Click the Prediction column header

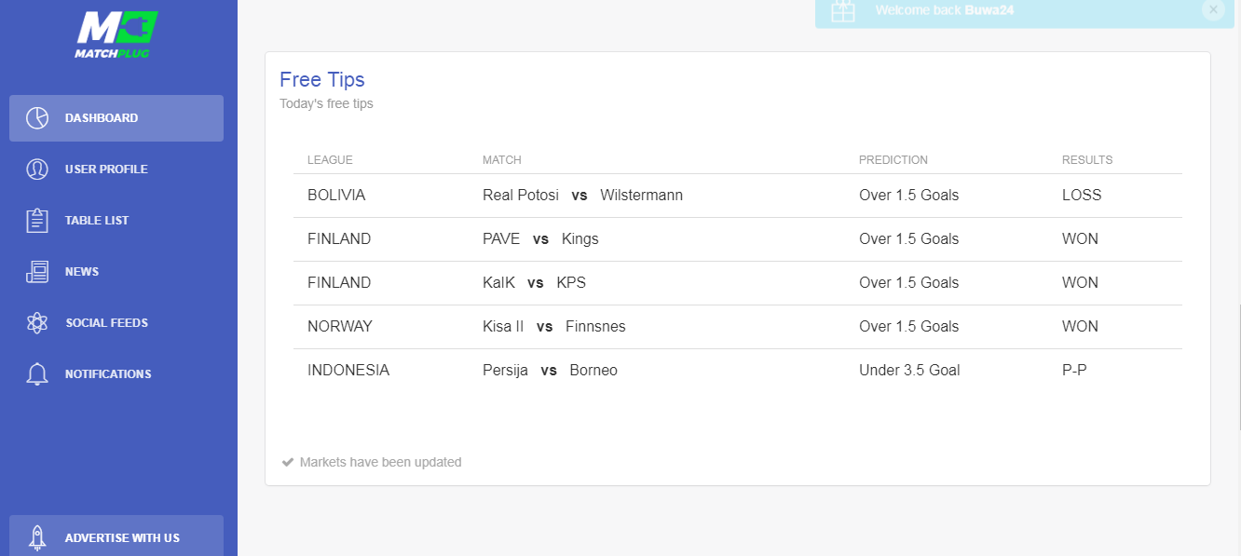[x=893, y=160]
